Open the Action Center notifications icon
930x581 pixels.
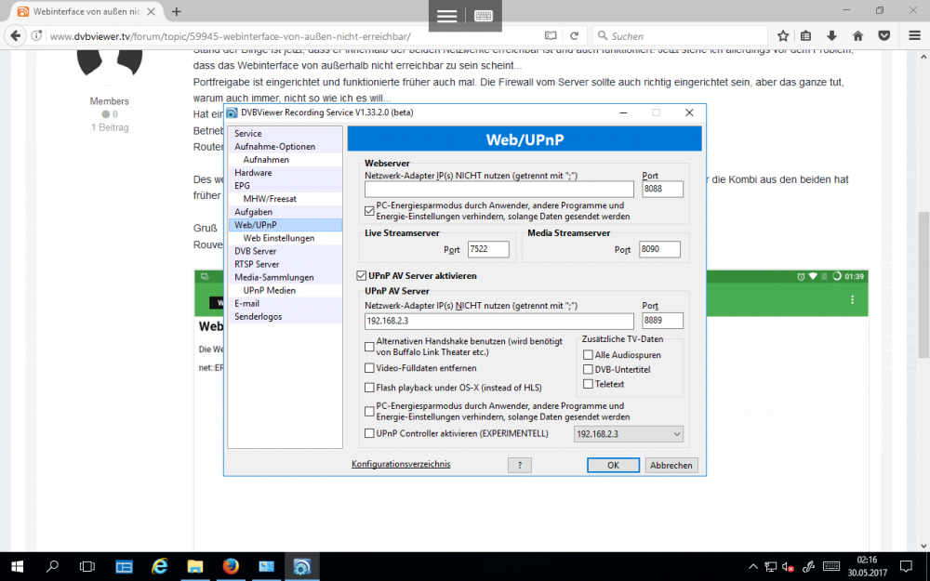[906, 567]
